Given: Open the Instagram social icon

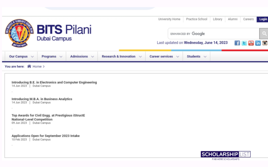Looking at the screenshot, I should tap(265, 43).
